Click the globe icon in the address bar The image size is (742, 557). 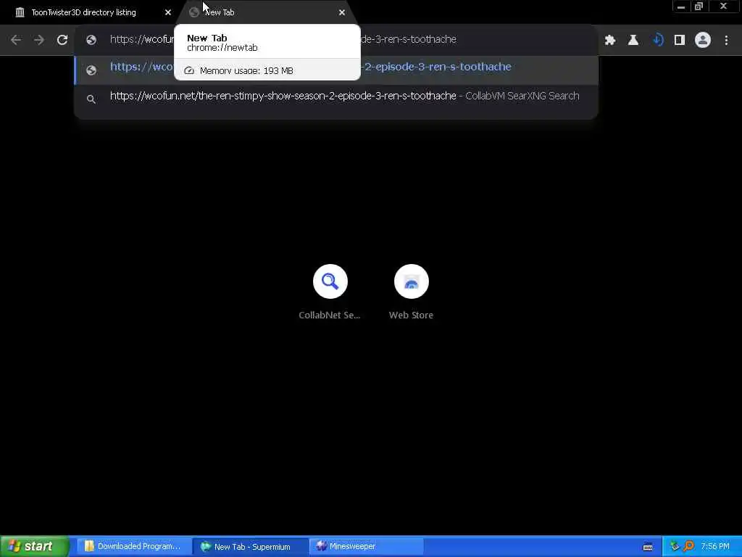tap(91, 41)
